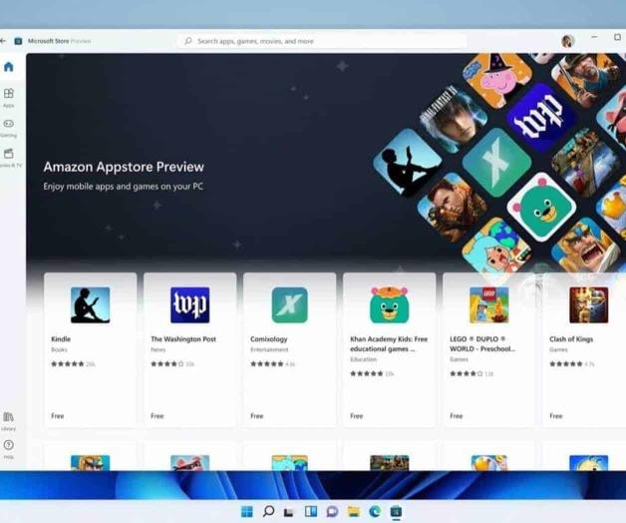Screen dimensions: 626x523
Task: Click the Peppa Pig tile in the banner
Action: click(497, 80)
